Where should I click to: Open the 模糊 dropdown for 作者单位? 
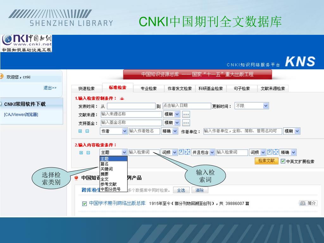(291, 131)
